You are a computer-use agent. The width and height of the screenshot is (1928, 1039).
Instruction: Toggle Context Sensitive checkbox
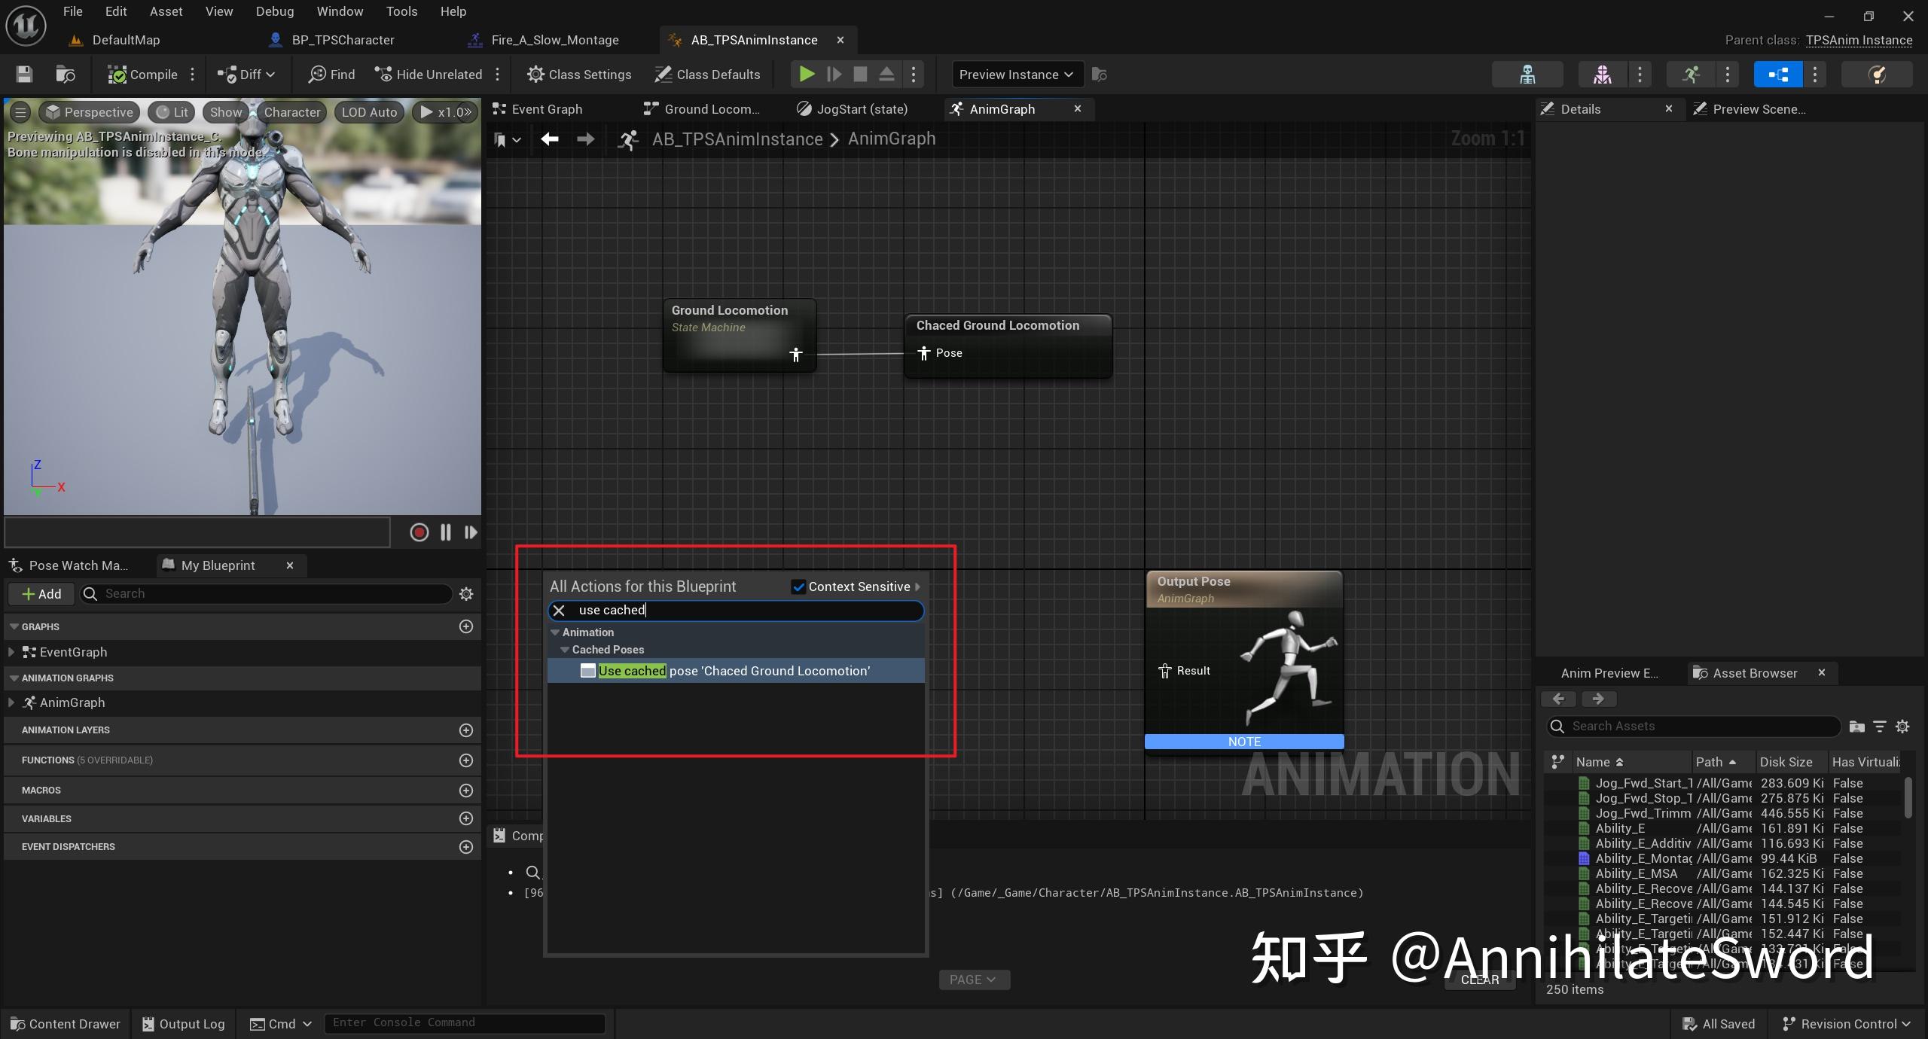[799, 587]
